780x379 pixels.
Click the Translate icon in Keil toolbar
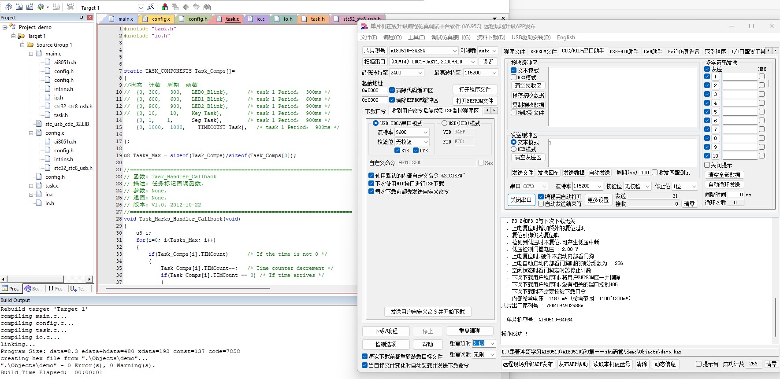8,7
